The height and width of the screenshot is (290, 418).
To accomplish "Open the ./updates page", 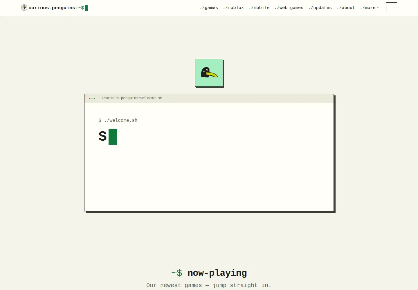I will [320, 8].
